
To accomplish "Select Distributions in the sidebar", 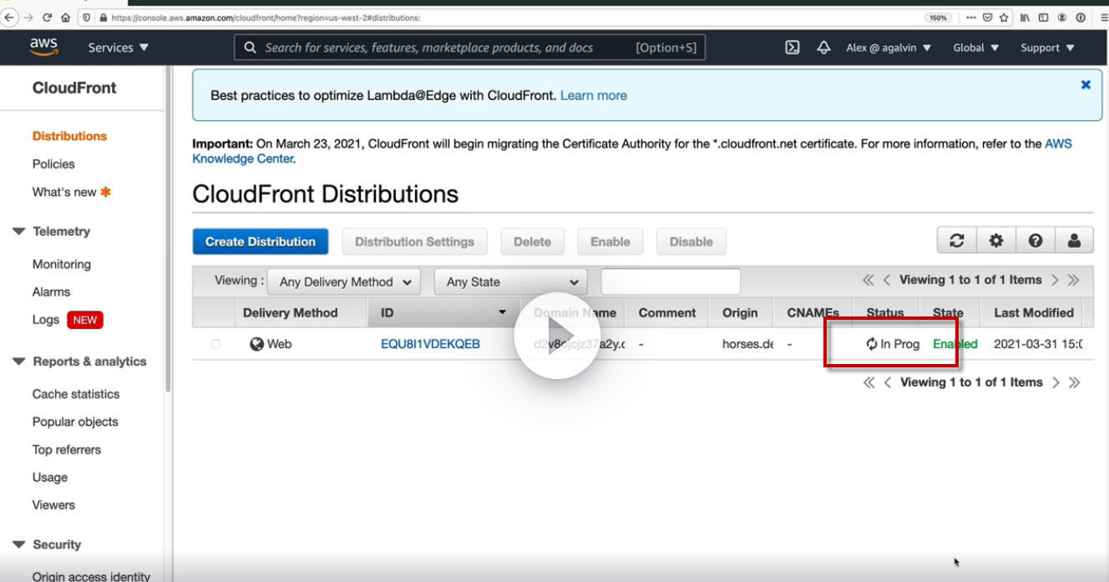I will (69, 136).
